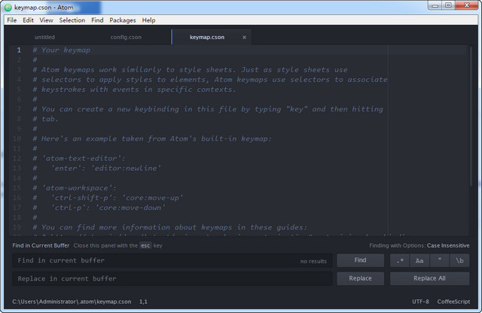This screenshot has width=482, height=313.
Task: Close the keymap.cson tab
Action: point(244,37)
